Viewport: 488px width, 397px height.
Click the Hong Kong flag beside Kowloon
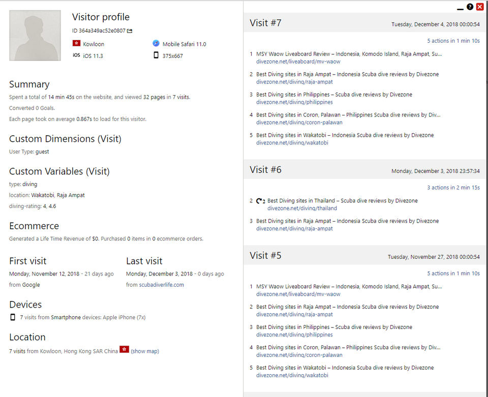[x=76, y=44]
